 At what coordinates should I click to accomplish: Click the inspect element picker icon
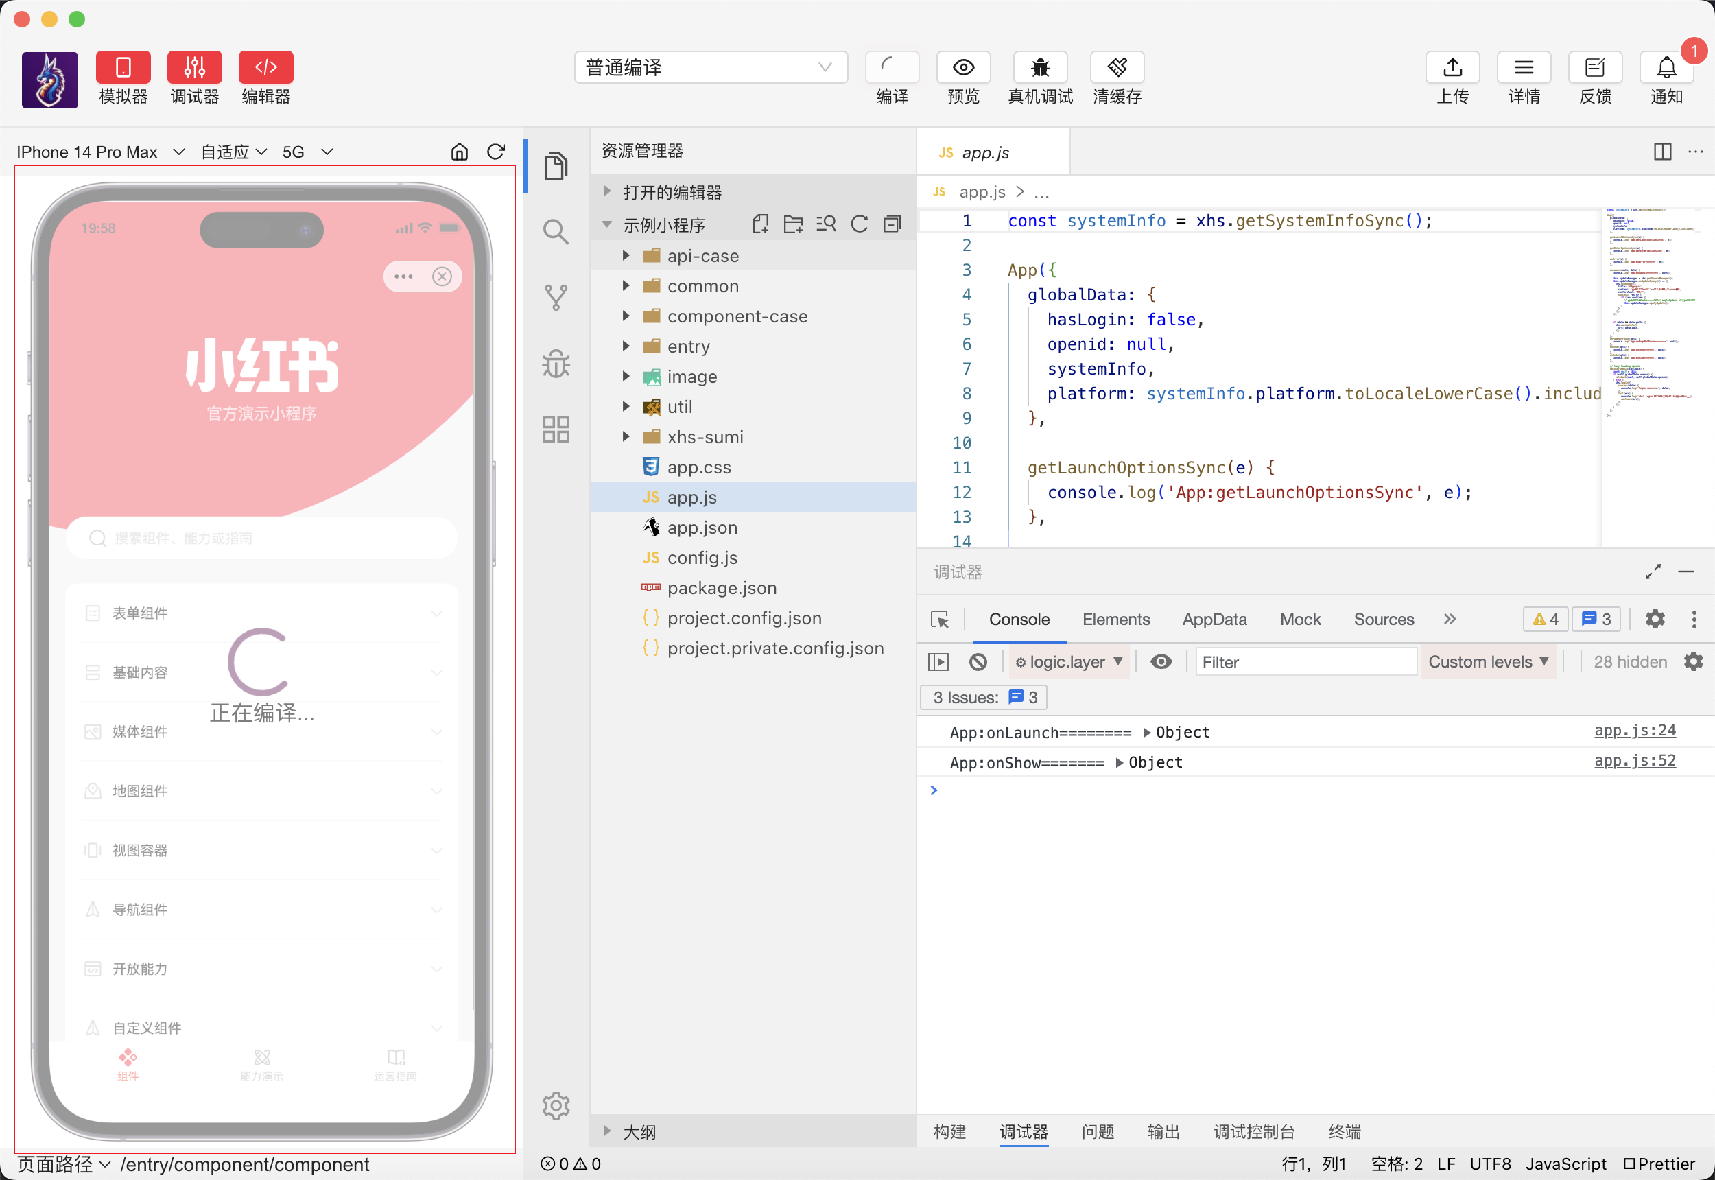pos(940,619)
